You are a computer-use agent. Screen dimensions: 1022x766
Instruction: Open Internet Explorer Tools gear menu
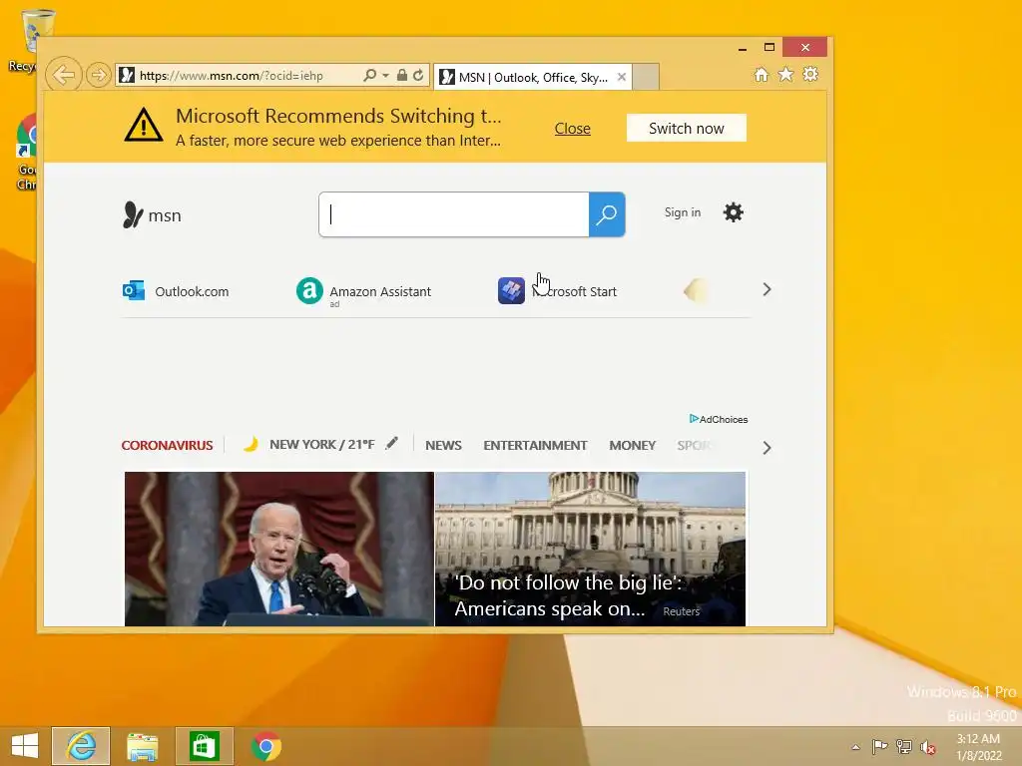pos(810,74)
